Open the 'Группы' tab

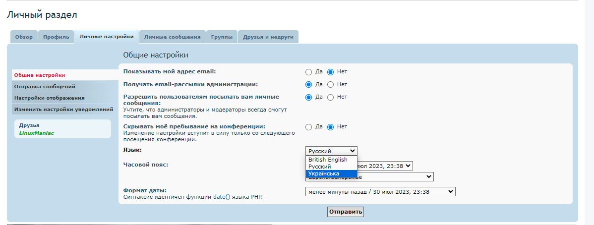[x=221, y=37]
